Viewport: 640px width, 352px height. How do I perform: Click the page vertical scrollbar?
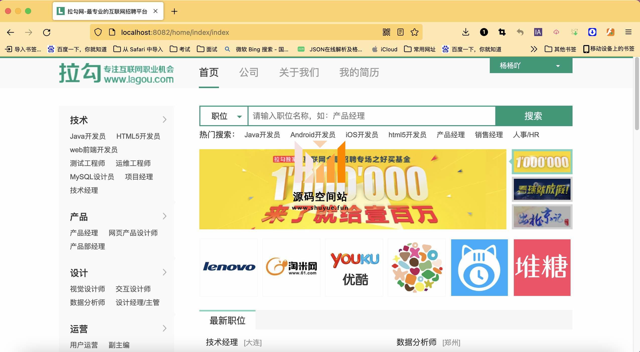[637, 94]
